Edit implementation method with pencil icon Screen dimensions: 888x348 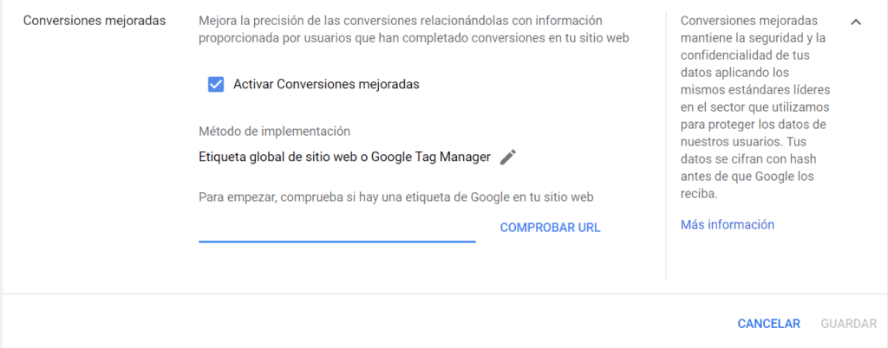pos(508,158)
